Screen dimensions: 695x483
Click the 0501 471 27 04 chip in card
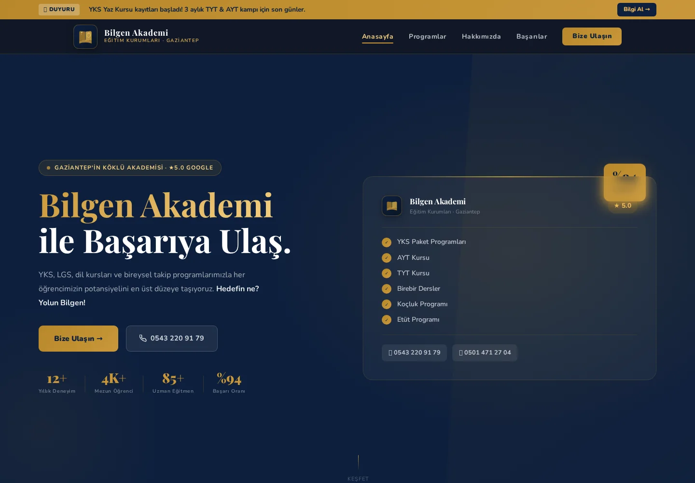click(485, 353)
